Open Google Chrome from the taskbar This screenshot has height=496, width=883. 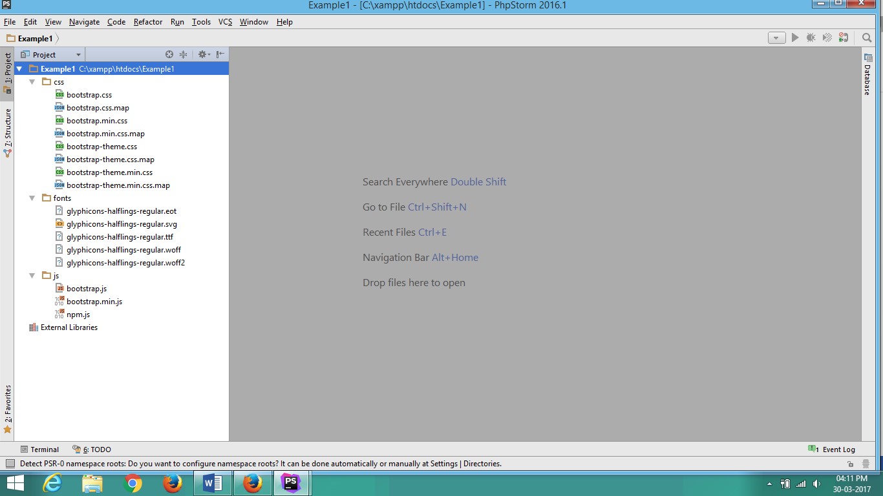point(133,483)
